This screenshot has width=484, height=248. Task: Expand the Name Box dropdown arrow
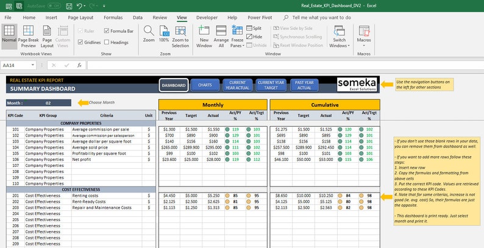click(x=33, y=65)
